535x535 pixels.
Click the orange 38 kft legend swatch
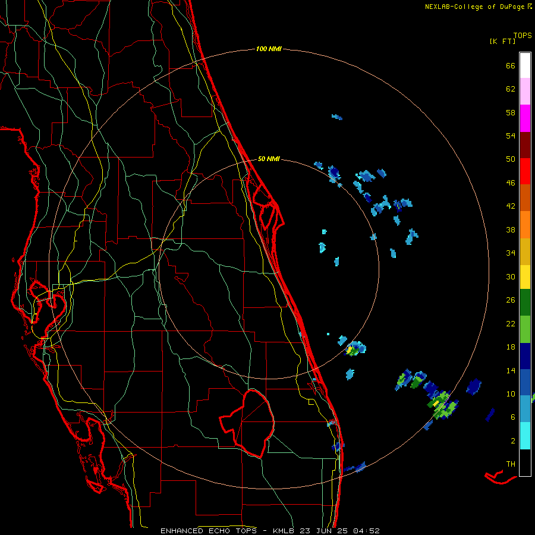(525, 225)
